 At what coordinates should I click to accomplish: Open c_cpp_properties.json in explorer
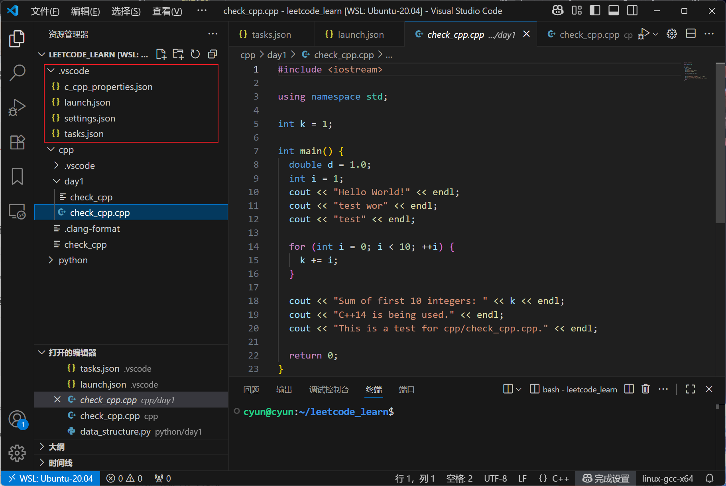pyautogui.click(x=131, y=86)
